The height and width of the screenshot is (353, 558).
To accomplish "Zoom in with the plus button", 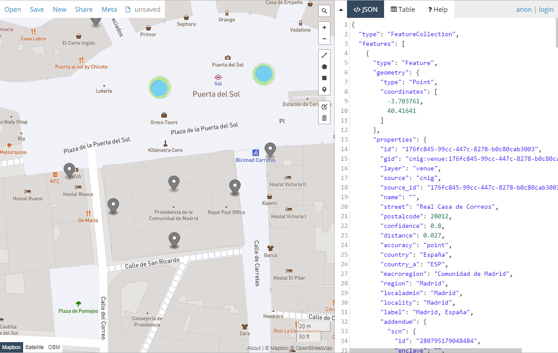I will click(324, 27).
